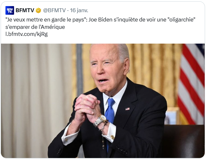This screenshot has width=206, height=159.
Task: Click the clasped hands in the photo
Action: click(x=87, y=108)
